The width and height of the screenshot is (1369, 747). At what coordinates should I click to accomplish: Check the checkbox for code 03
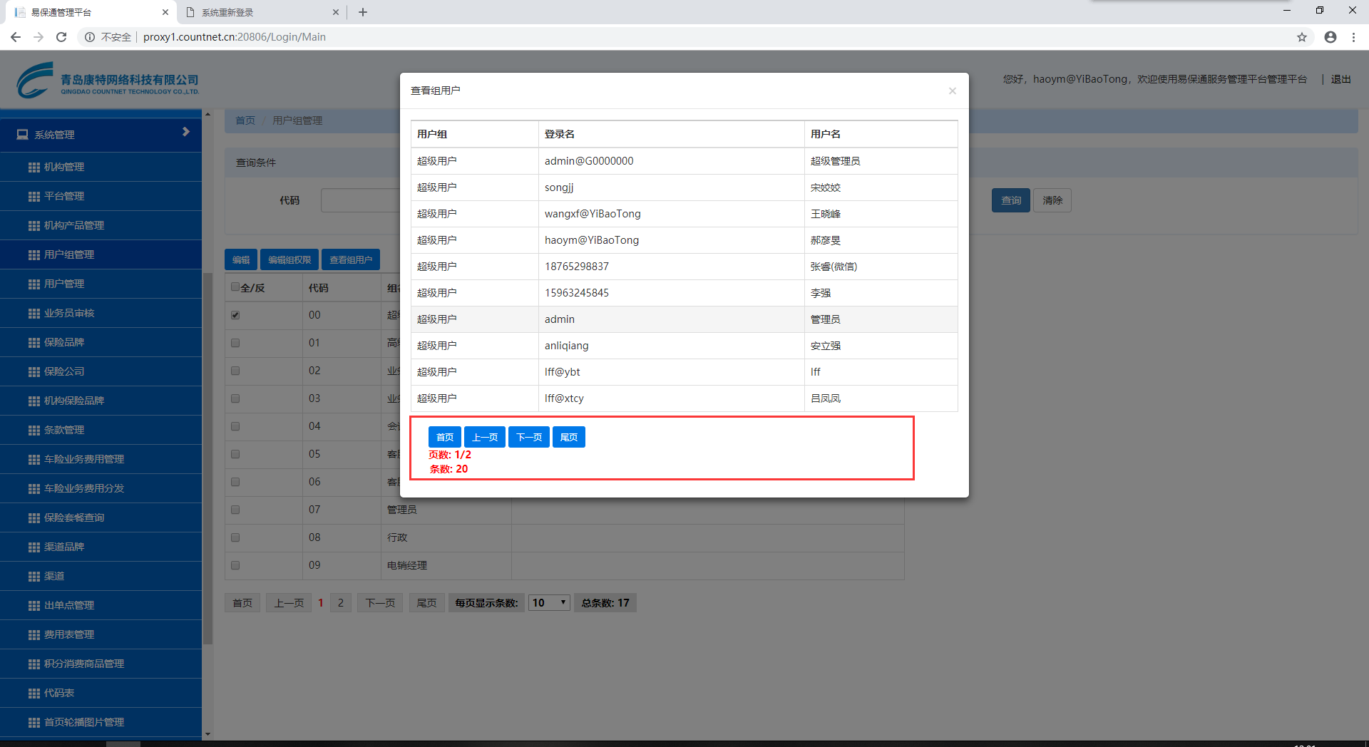tap(235, 398)
